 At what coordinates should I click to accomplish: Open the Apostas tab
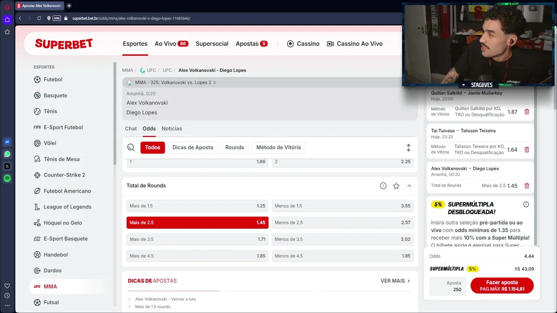[252, 44]
